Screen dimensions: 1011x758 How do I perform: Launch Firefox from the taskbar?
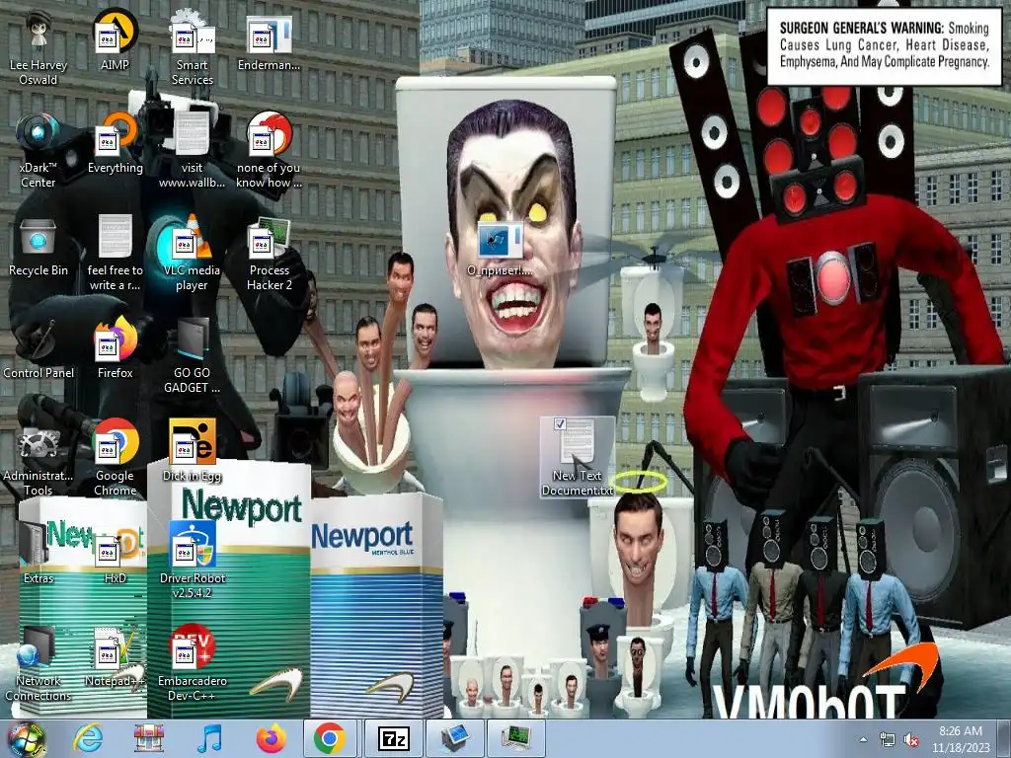point(271,738)
